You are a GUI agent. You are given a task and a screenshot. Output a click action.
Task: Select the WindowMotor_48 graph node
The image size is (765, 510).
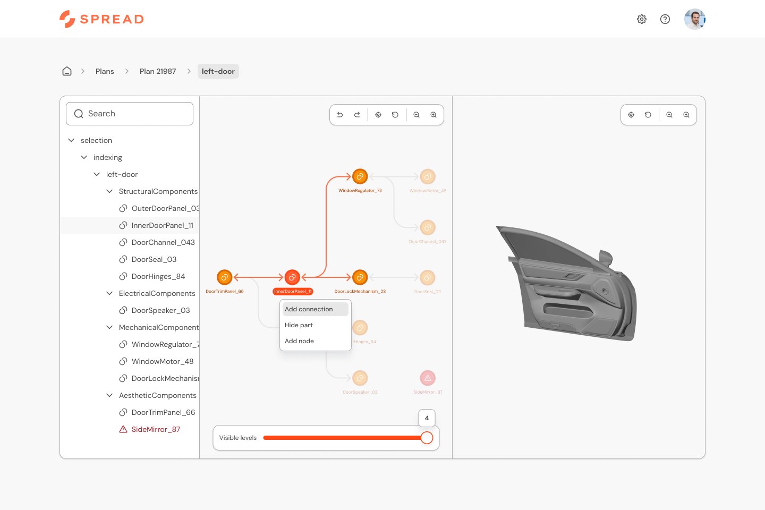[x=428, y=176]
